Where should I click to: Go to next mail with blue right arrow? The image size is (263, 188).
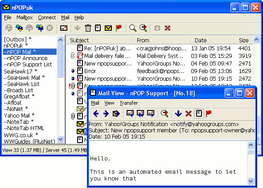(x=106, y=114)
